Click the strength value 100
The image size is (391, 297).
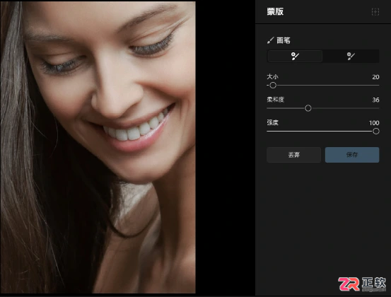click(x=374, y=123)
